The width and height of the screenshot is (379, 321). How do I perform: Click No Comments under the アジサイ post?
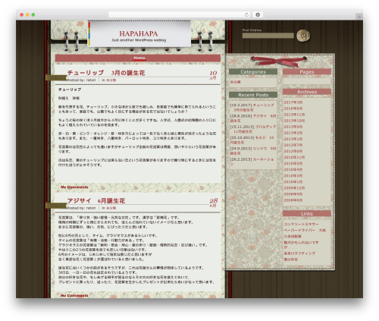pos(74,295)
